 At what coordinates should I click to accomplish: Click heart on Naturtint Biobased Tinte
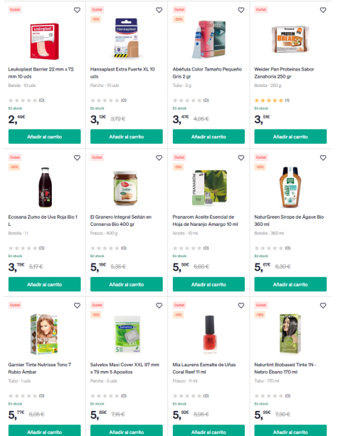pos(323,306)
